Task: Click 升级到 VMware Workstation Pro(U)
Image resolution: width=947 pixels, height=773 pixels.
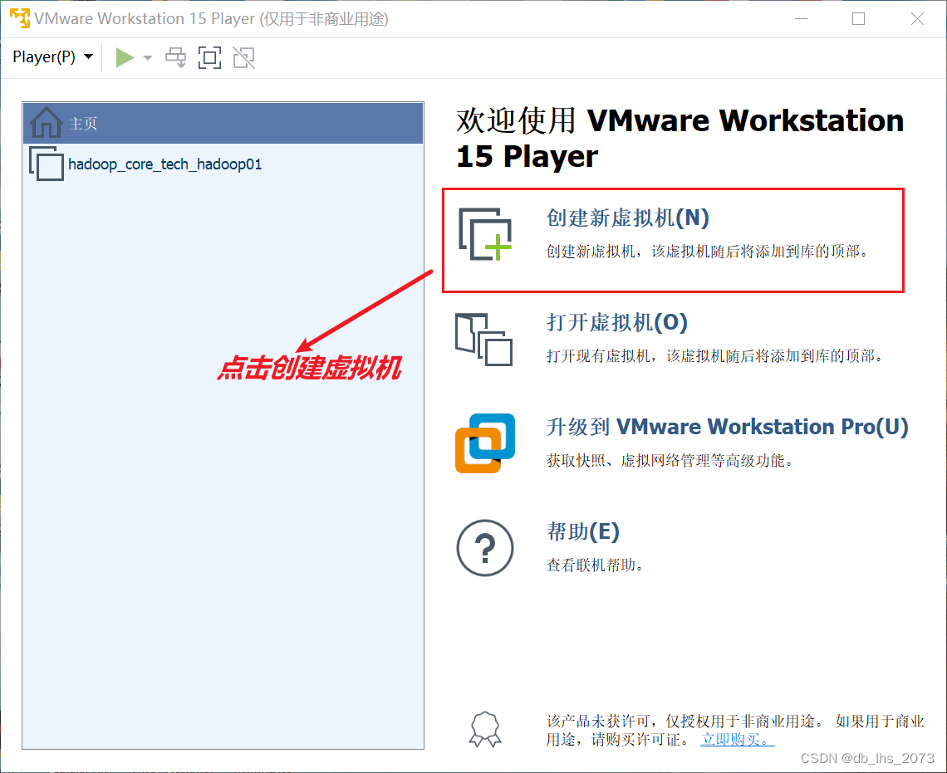Action: click(x=727, y=427)
